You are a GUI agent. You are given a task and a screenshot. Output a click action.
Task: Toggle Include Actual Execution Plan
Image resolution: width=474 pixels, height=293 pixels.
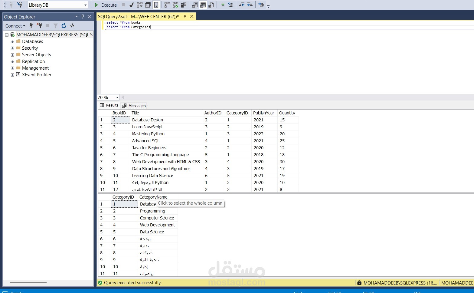coord(167,5)
